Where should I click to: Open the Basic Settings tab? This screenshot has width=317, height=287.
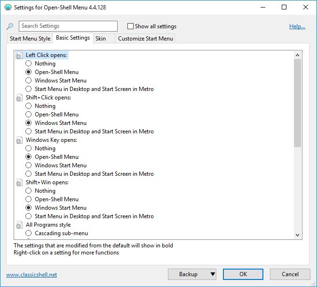[x=73, y=38]
